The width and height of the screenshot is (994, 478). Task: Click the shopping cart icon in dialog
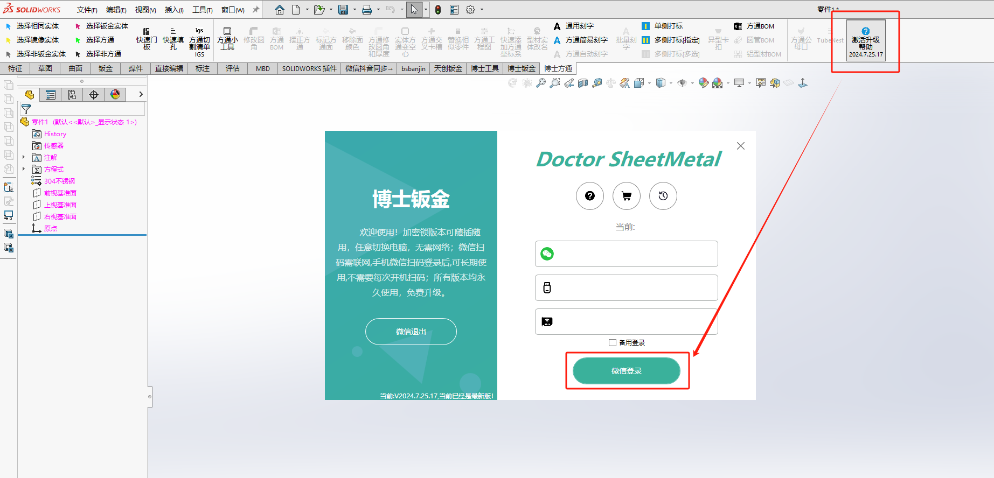(x=627, y=196)
